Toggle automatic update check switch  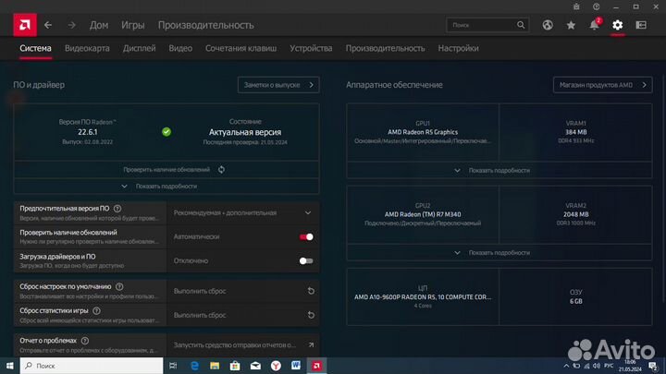point(306,236)
